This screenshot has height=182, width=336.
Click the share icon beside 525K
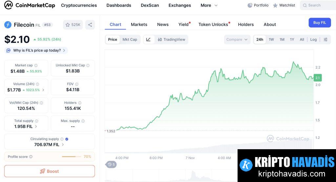[90, 25]
